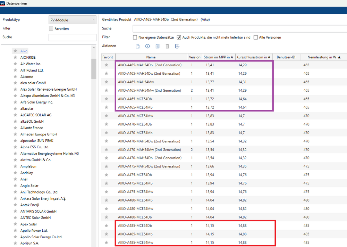
Task: Click the import/export arrow icon
Action: click(177, 46)
